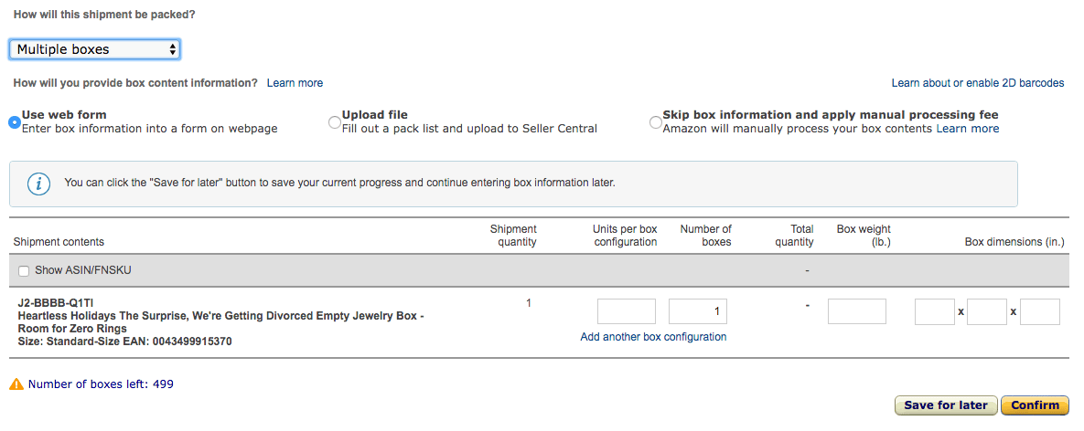1084x431 pixels.
Task: Focus the Box weight input field
Action: pos(856,311)
